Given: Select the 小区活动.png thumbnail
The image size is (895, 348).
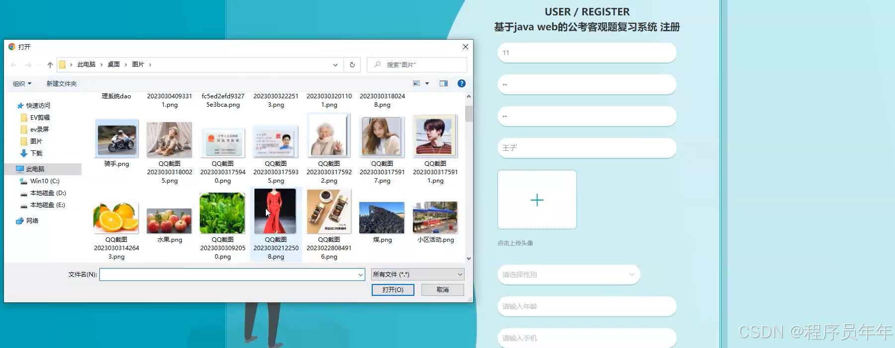Looking at the screenshot, I should point(435,217).
